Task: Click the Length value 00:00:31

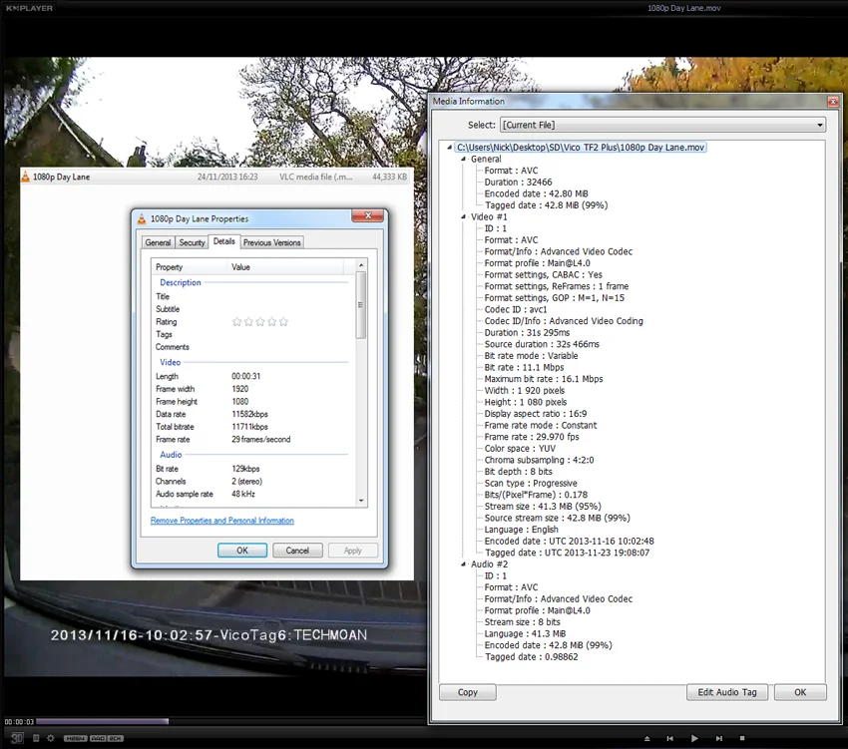Action: pyautogui.click(x=246, y=376)
